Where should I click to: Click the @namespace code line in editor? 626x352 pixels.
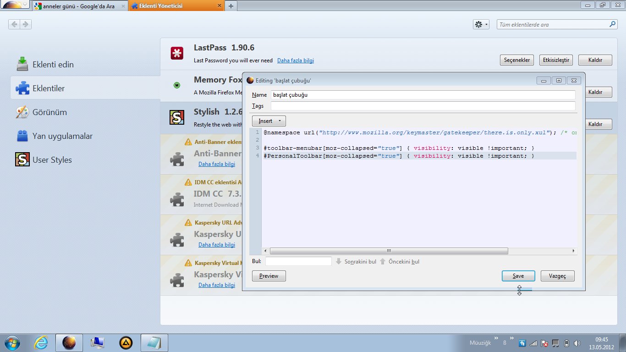tap(419, 132)
